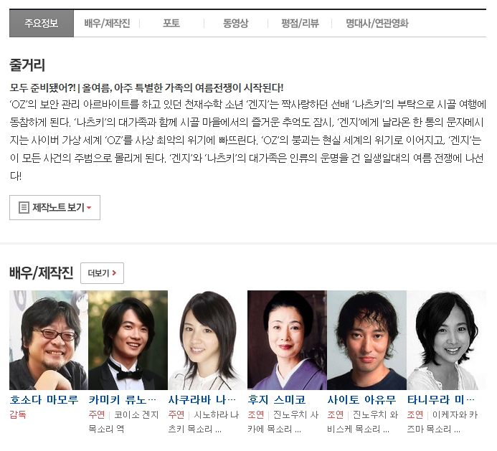Image resolution: width=497 pixels, height=451 pixels.
Task: Click the document icon in 제작노트 보기
Action: [x=24, y=208]
